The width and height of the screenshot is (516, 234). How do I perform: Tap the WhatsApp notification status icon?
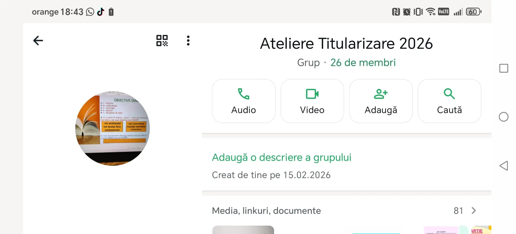click(x=90, y=12)
